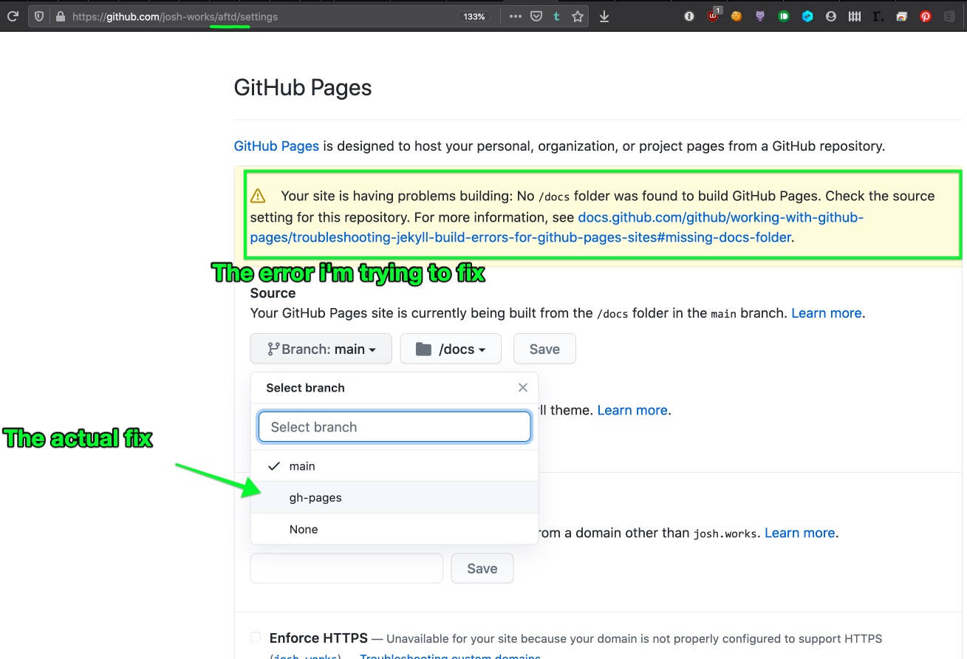Choose the main branch option

click(394, 466)
